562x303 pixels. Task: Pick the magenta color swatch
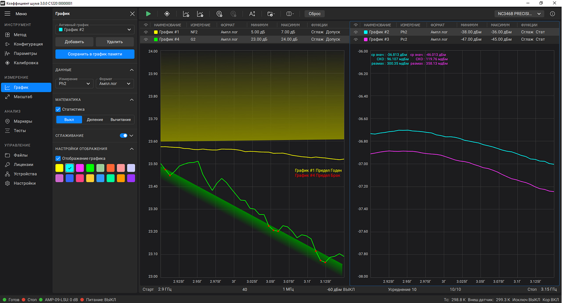[x=80, y=168]
